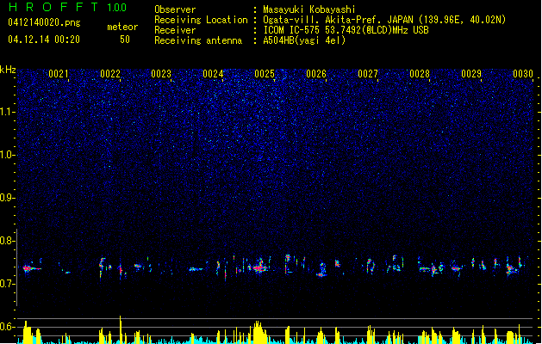Select ICOM IC-575 53.7492 MHz USB text
Viewport: 542px width, 344px height.
[x=346, y=30]
